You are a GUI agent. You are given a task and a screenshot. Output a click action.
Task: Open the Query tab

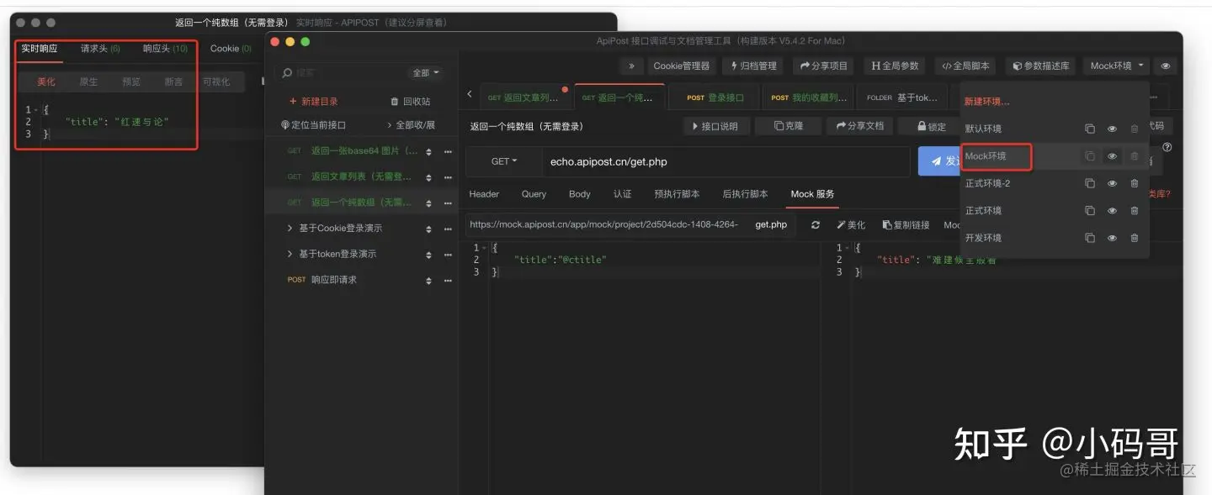534,194
